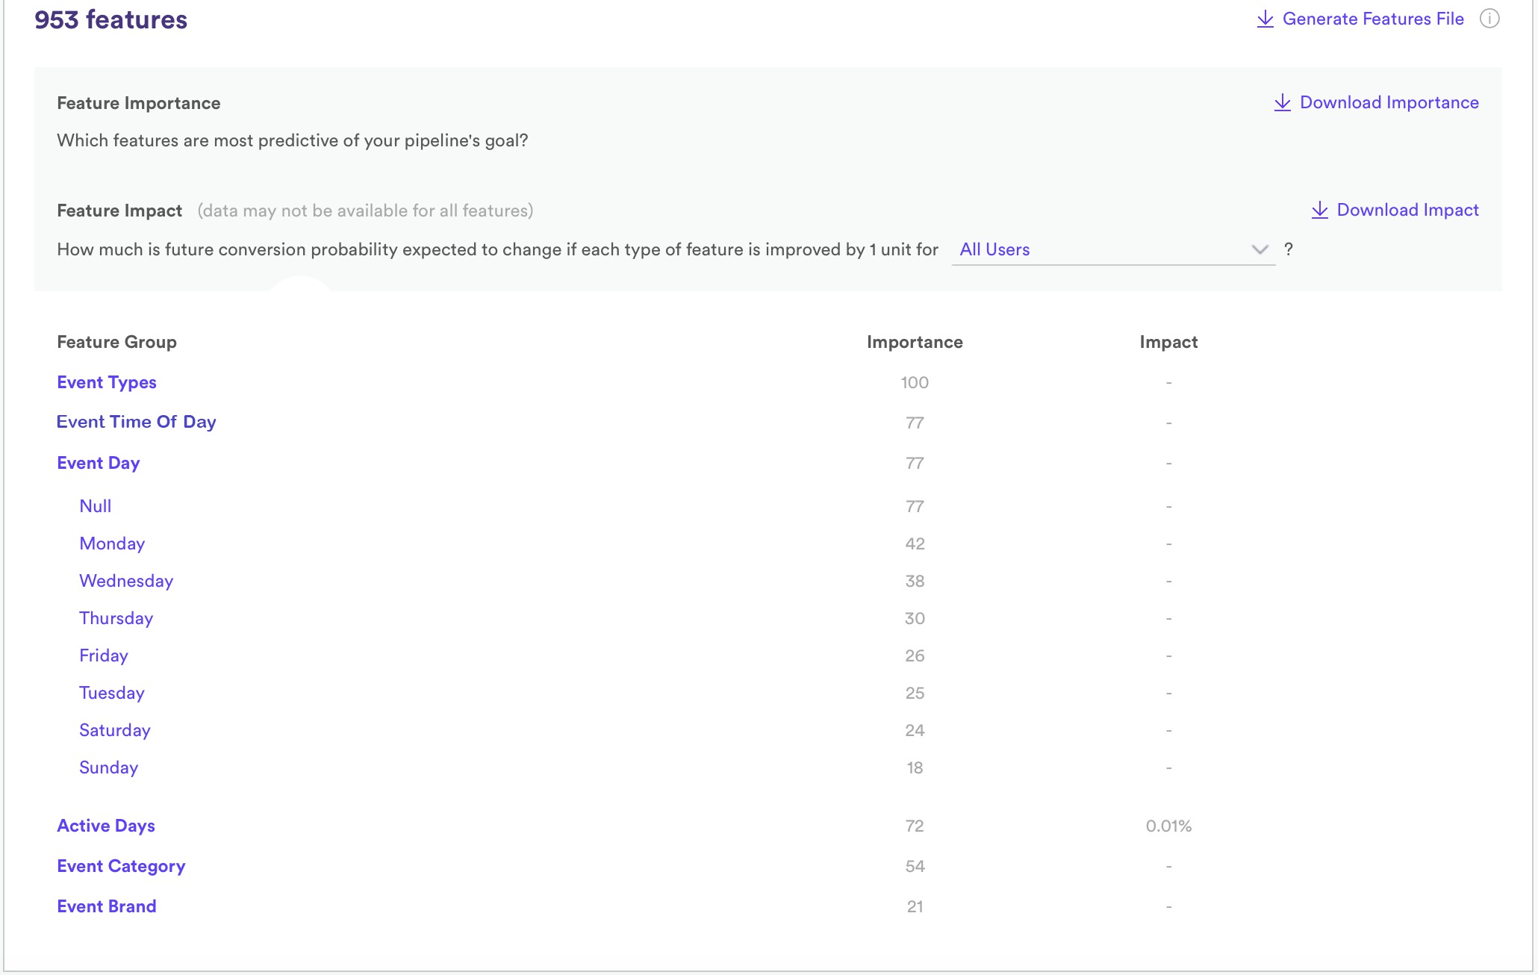Image resolution: width=1538 pixels, height=975 pixels.
Task: Click importance value 100 for Event Types
Action: click(915, 382)
